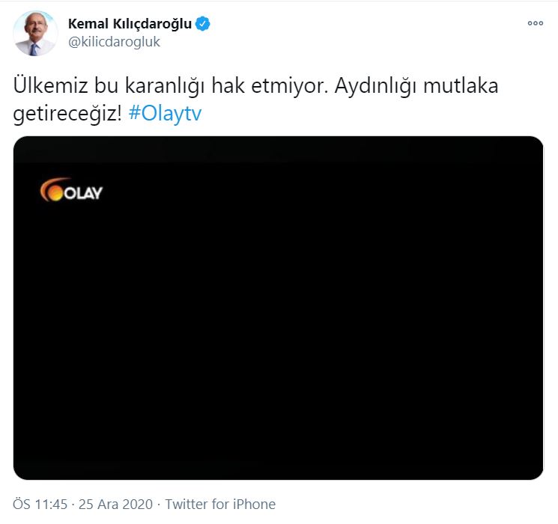Click the word iPhone in the footer

(x=254, y=505)
